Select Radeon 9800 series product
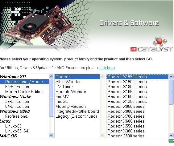Screen dimensions: 174x146 pos(126,136)
